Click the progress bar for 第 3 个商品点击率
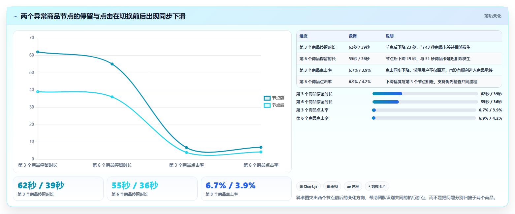The width and height of the screenshot is (515, 214). 424,110
